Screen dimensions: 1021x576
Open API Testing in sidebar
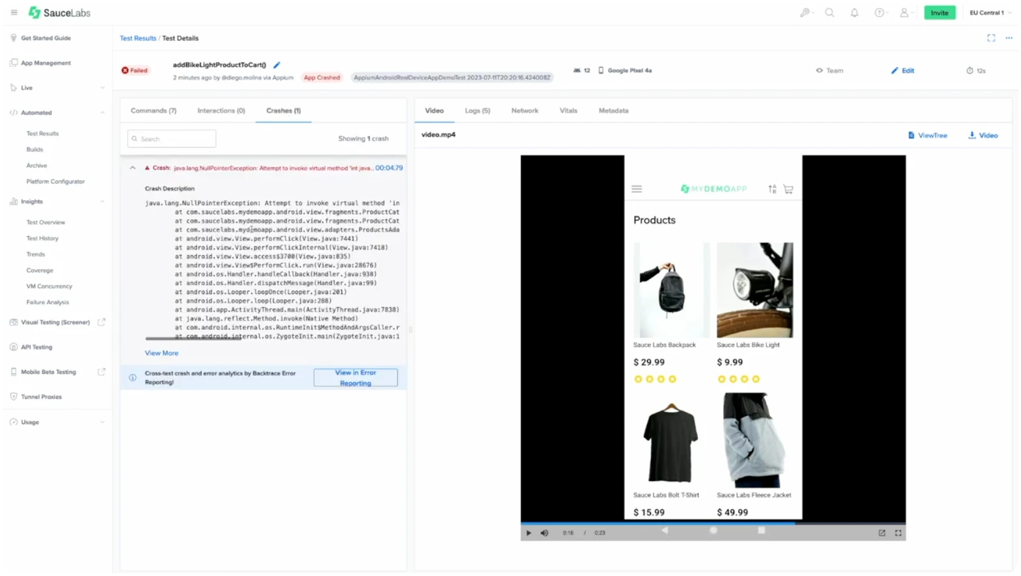(36, 347)
